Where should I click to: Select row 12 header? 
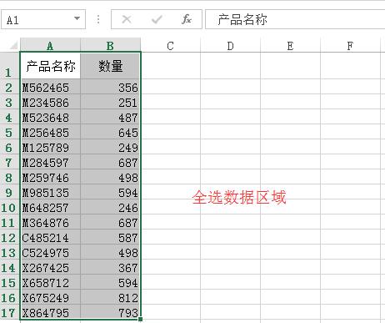10,237
